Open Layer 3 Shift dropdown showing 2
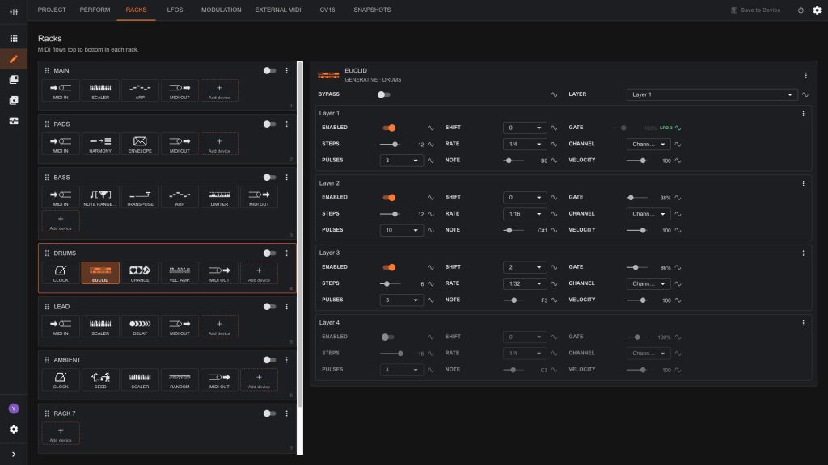 tap(524, 267)
